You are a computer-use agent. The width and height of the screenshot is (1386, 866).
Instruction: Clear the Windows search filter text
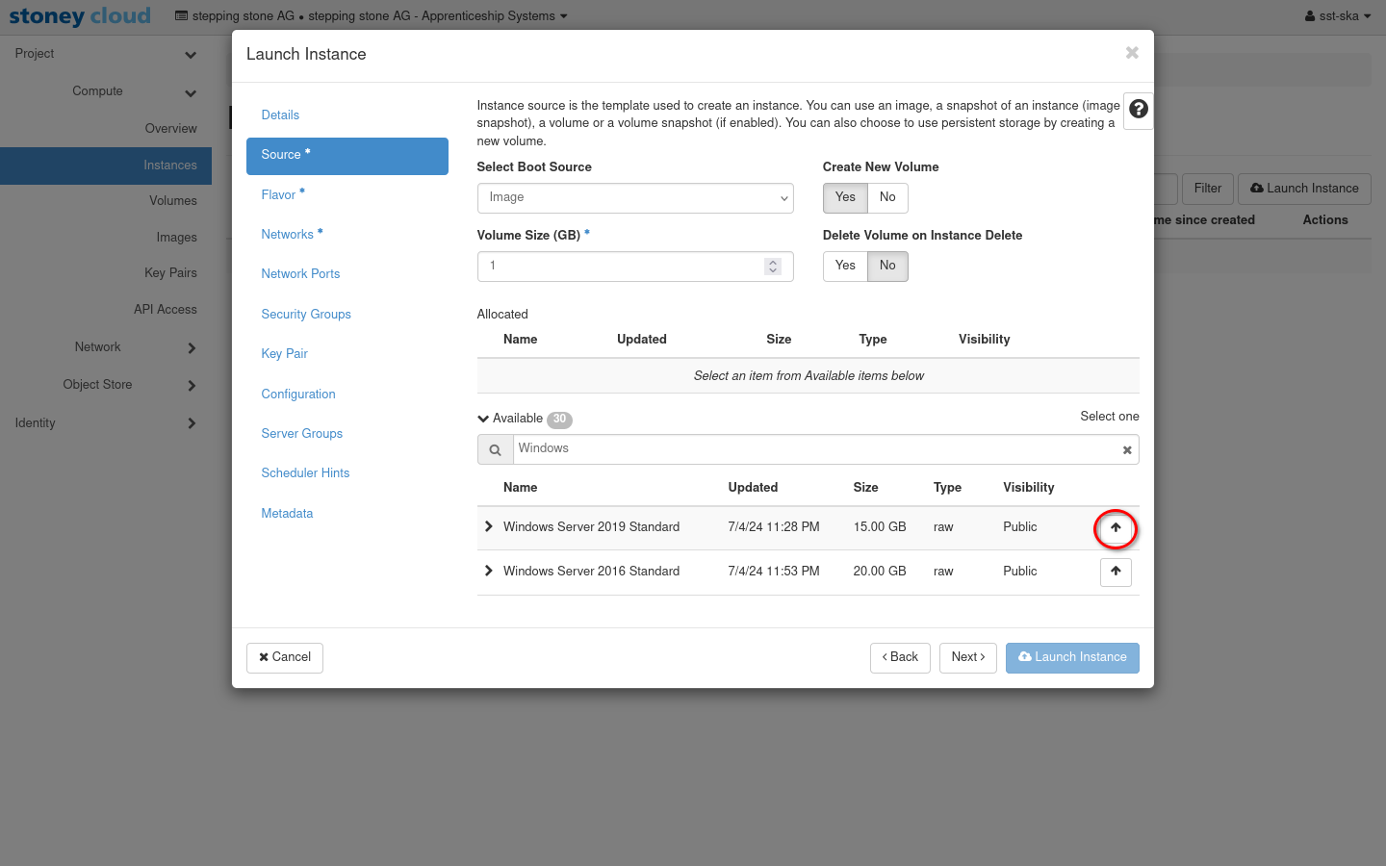[1127, 450]
